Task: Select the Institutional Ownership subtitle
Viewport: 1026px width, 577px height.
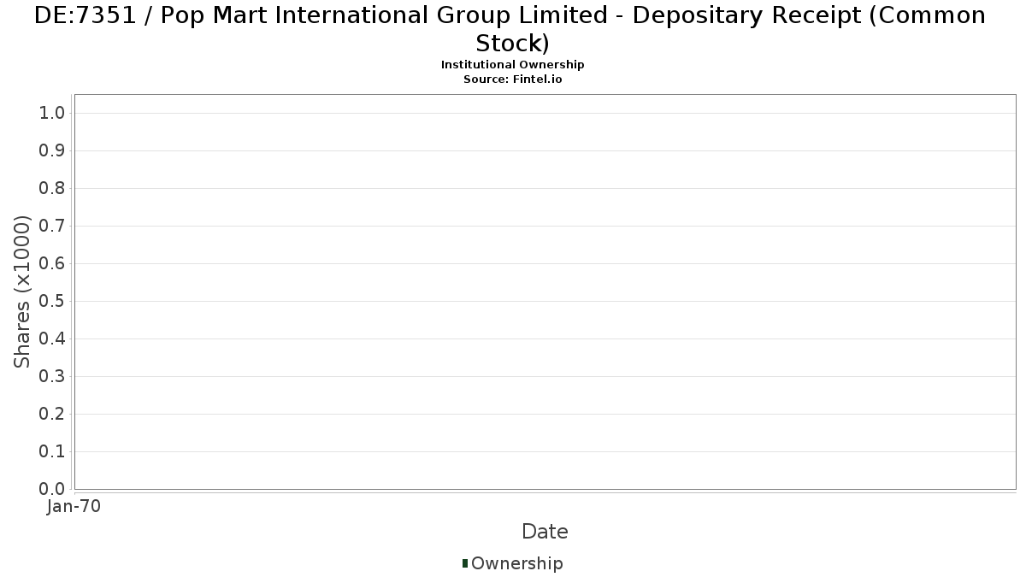Action: click(512, 65)
